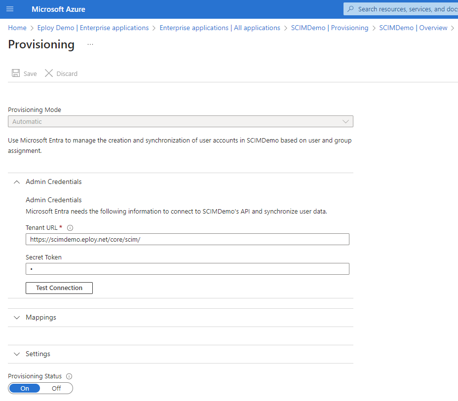Set Provisioning Status to On
The height and width of the screenshot is (401, 458).
(25, 389)
